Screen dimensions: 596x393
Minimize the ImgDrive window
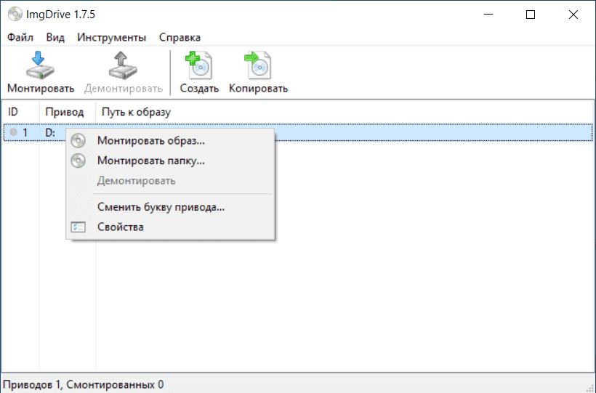[488, 15]
